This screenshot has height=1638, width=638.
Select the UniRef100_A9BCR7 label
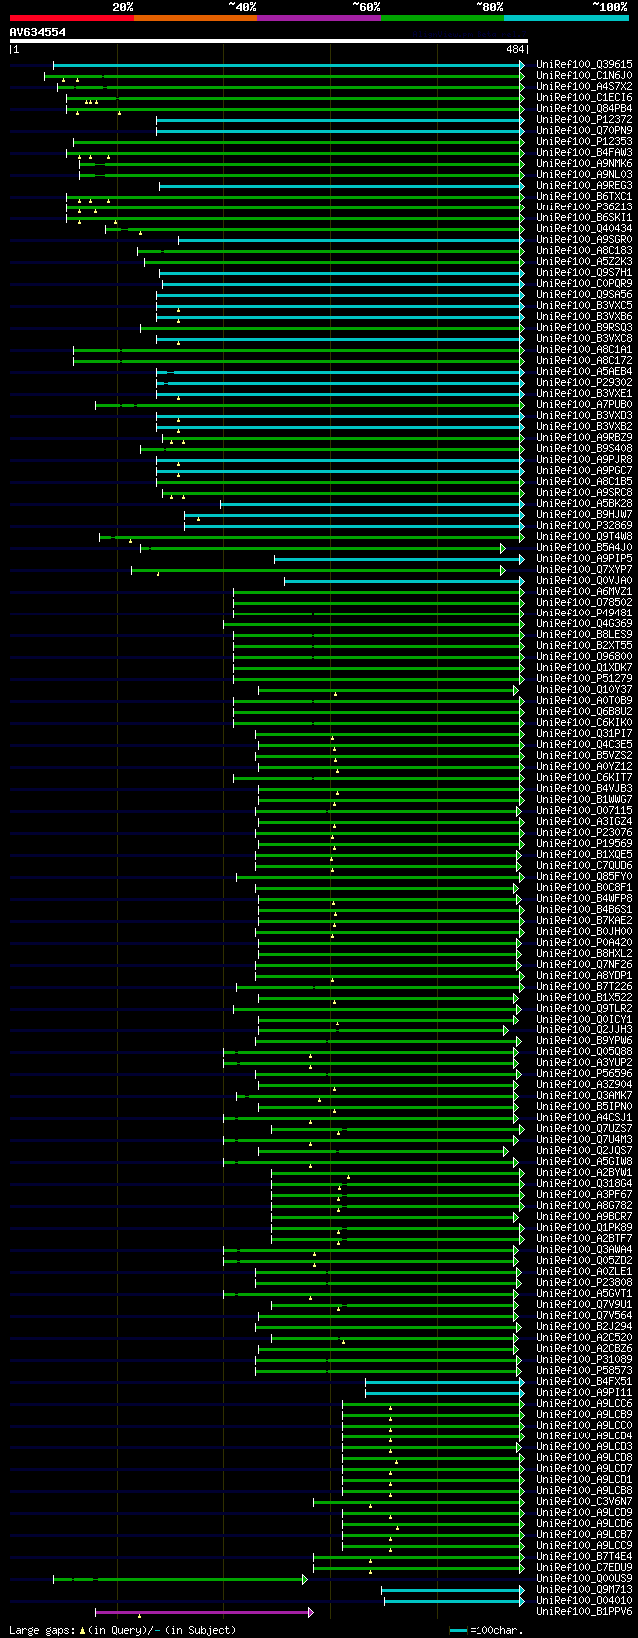[584, 1216]
